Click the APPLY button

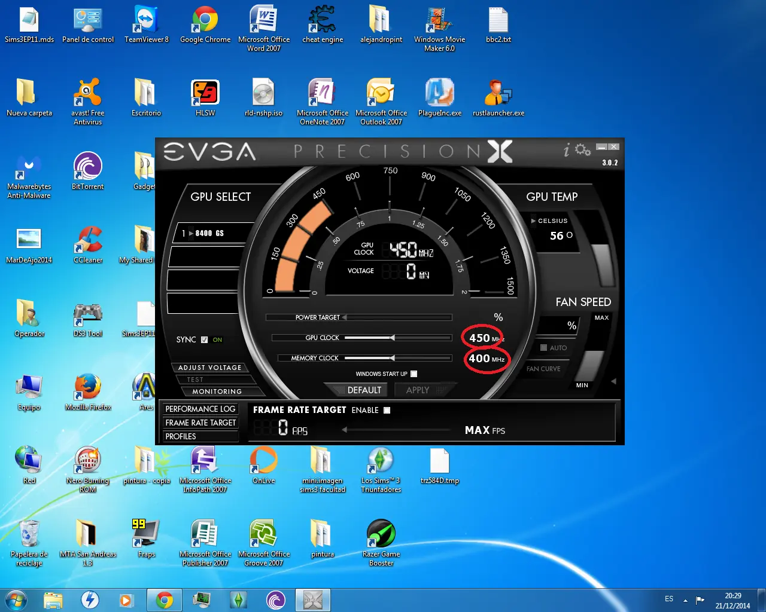(422, 390)
